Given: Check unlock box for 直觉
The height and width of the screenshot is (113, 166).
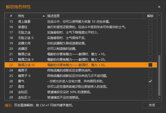Looking at the screenshot, I should pos(150,87).
